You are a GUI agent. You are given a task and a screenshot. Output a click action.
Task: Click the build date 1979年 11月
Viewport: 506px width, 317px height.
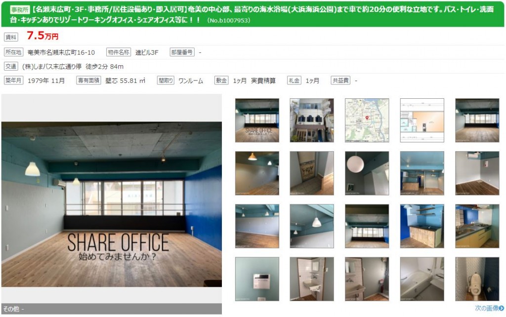pyautogui.click(x=46, y=81)
